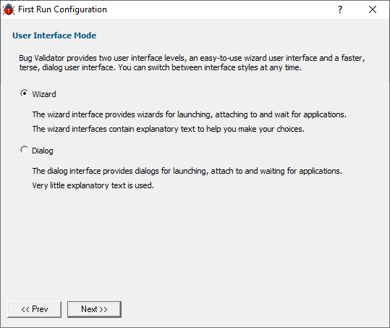Click the line starting 'Bug Validator provides two'
Screen dimensions: 390x328
coord(192,58)
